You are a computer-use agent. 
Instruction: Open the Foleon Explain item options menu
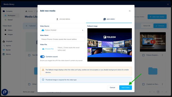click(162, 55)
